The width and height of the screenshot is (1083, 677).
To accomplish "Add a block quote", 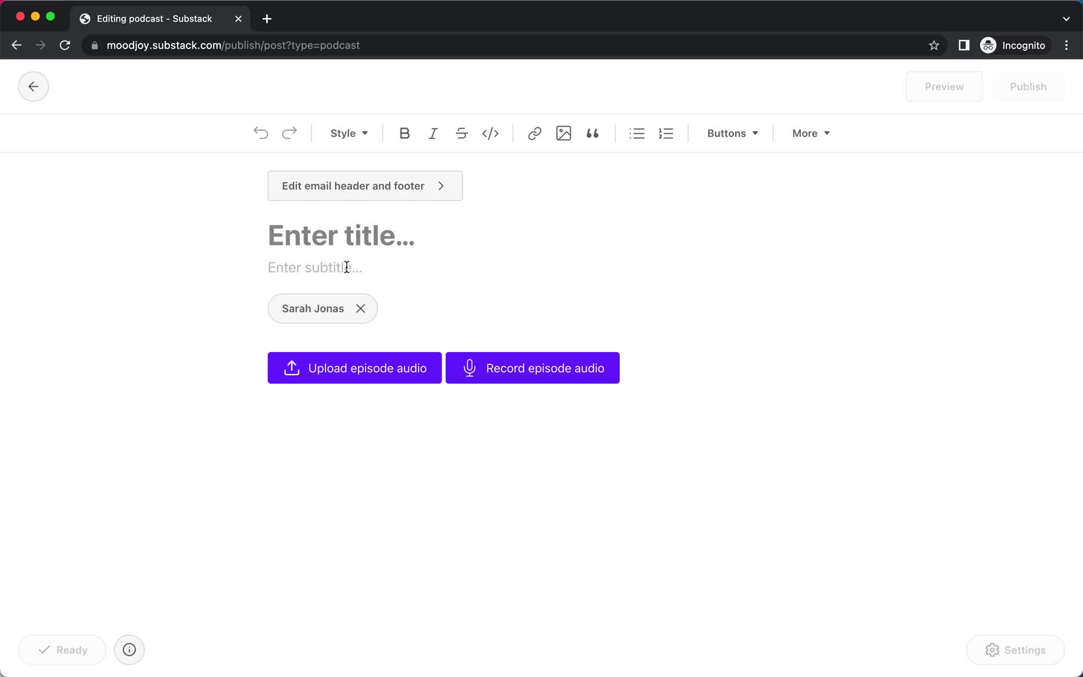I will click(592, 133).
